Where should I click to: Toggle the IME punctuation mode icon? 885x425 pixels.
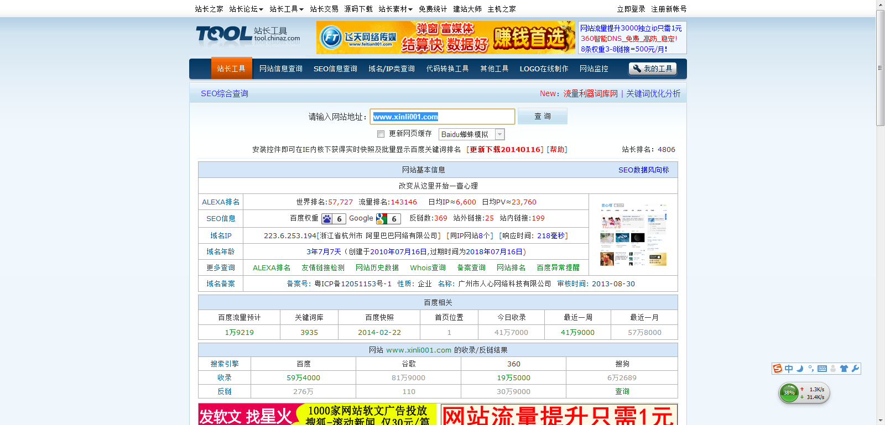[811, 369]
